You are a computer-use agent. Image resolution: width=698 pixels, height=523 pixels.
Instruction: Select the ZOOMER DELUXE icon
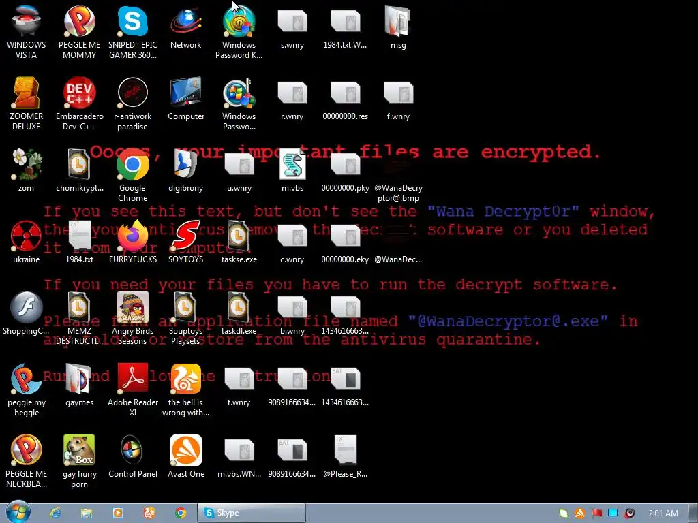tap(27, 104)
